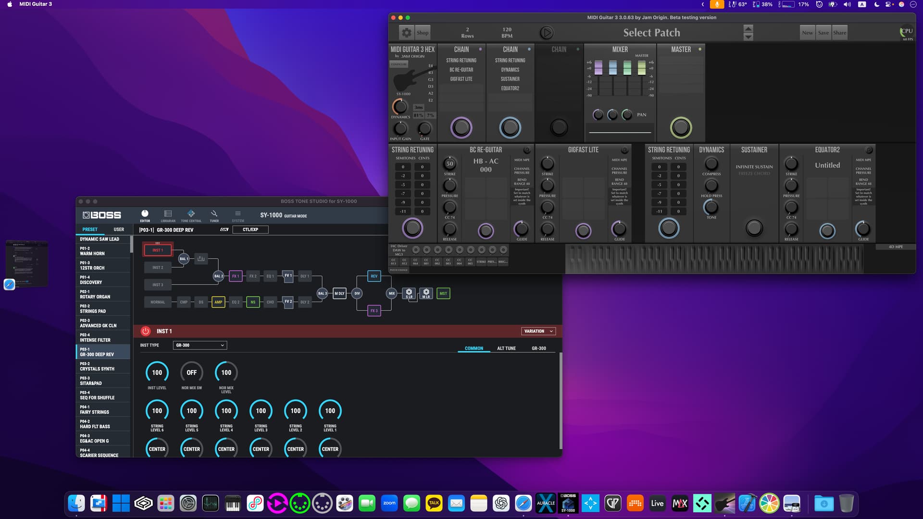
Task: Toggle the first chain's purple enable dot
Action: [480, 49]
